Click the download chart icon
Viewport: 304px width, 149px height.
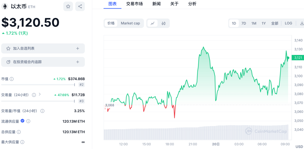tap(302, 23)
